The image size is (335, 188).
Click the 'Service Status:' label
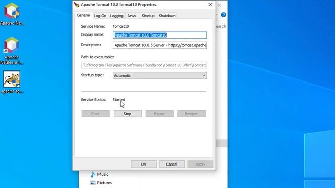[x=94, y=100]
